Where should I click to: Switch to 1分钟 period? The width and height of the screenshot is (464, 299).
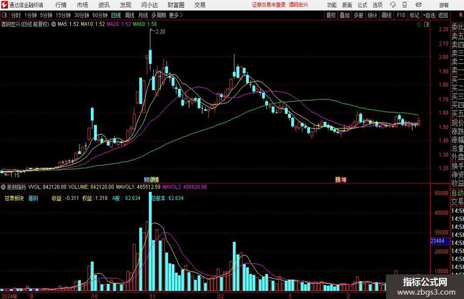click(x=30, y=15)
